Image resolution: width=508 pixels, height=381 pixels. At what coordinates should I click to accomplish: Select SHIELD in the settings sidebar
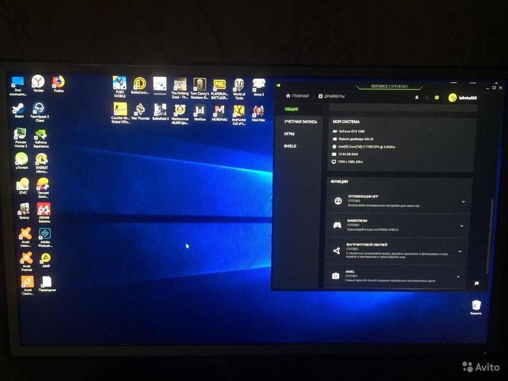(x=290, y=146)
